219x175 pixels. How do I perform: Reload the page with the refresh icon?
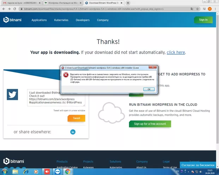coord(15,9)
